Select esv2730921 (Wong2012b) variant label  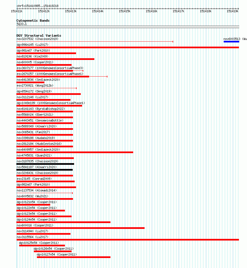35,85
